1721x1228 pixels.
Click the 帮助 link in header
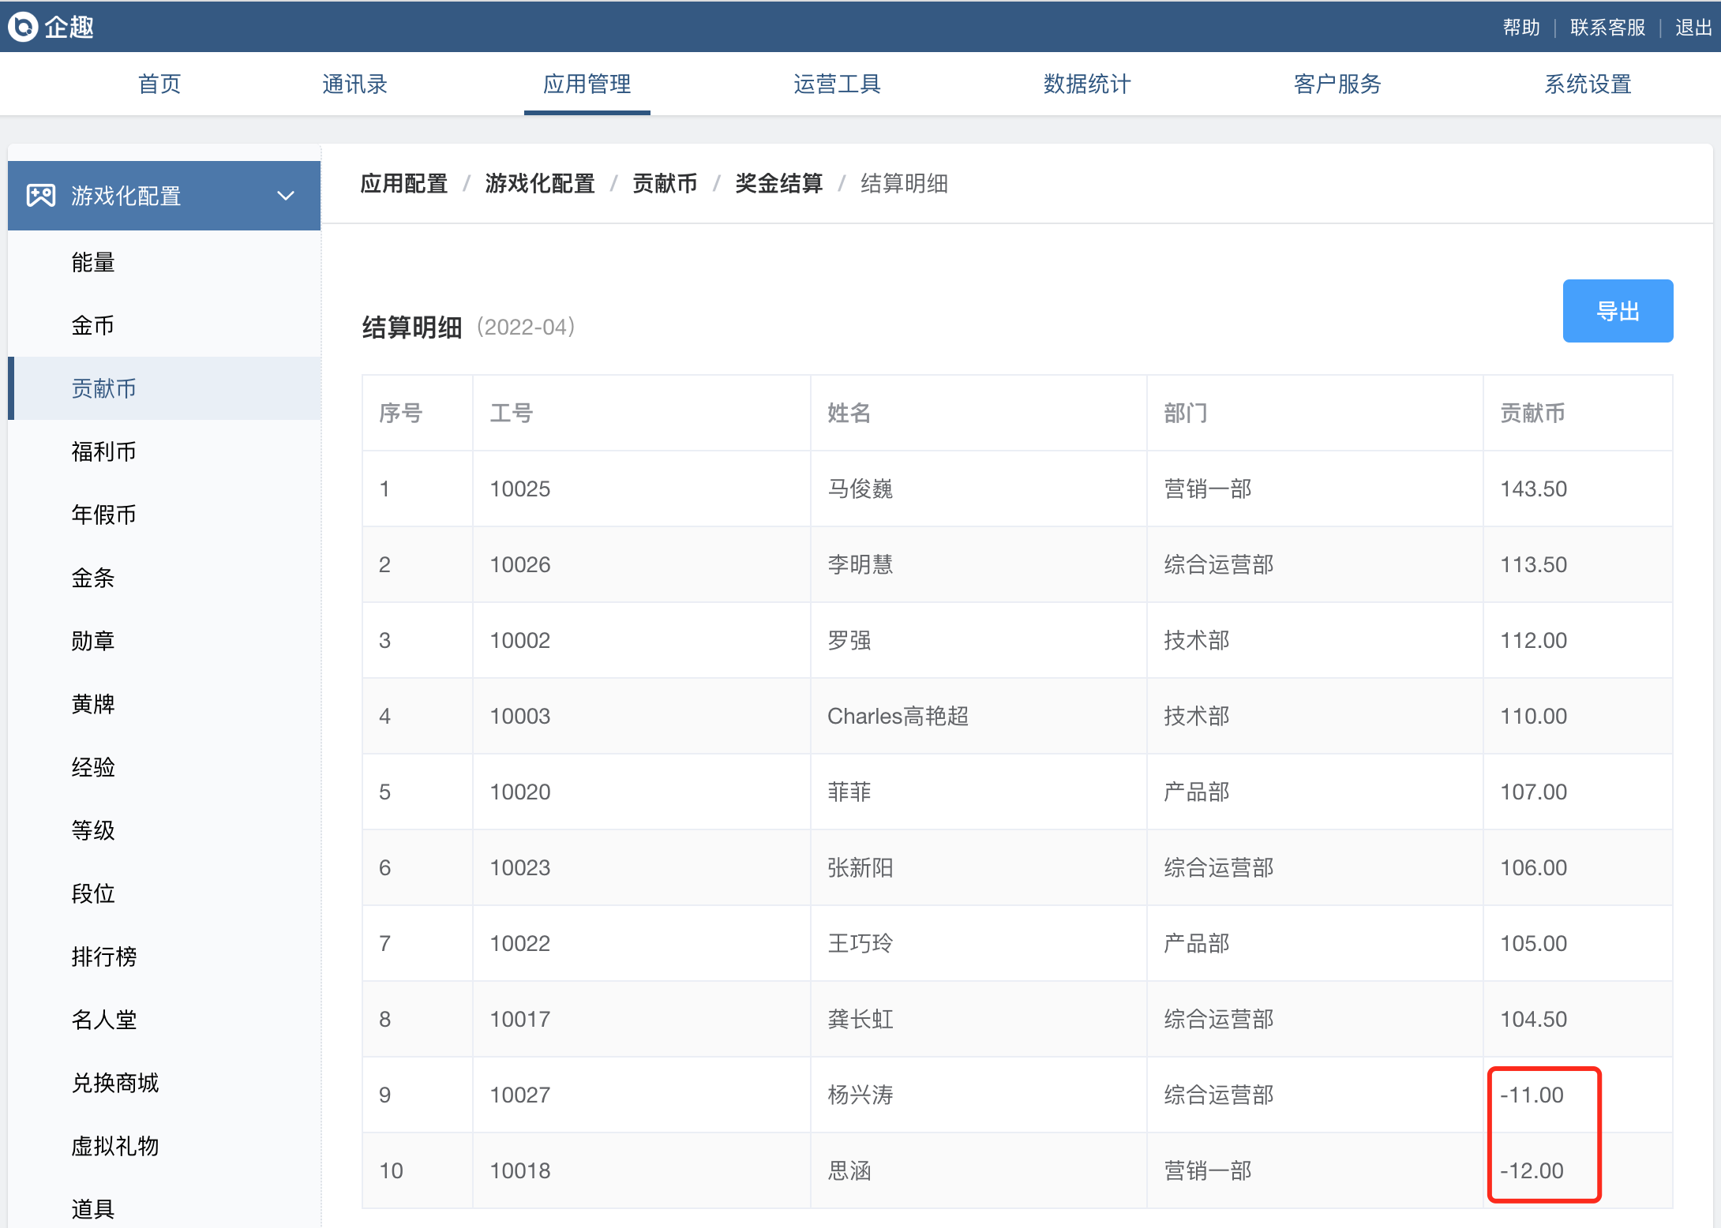(1521, 28)
